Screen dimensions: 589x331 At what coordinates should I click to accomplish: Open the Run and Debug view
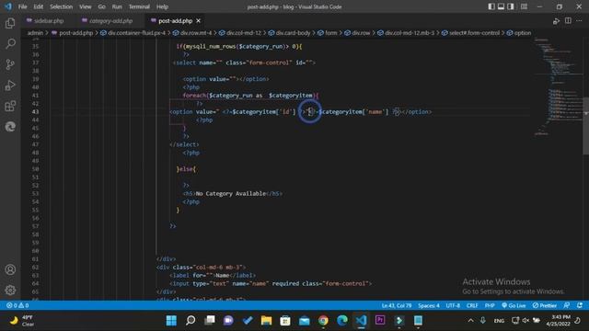click(10, 86)
